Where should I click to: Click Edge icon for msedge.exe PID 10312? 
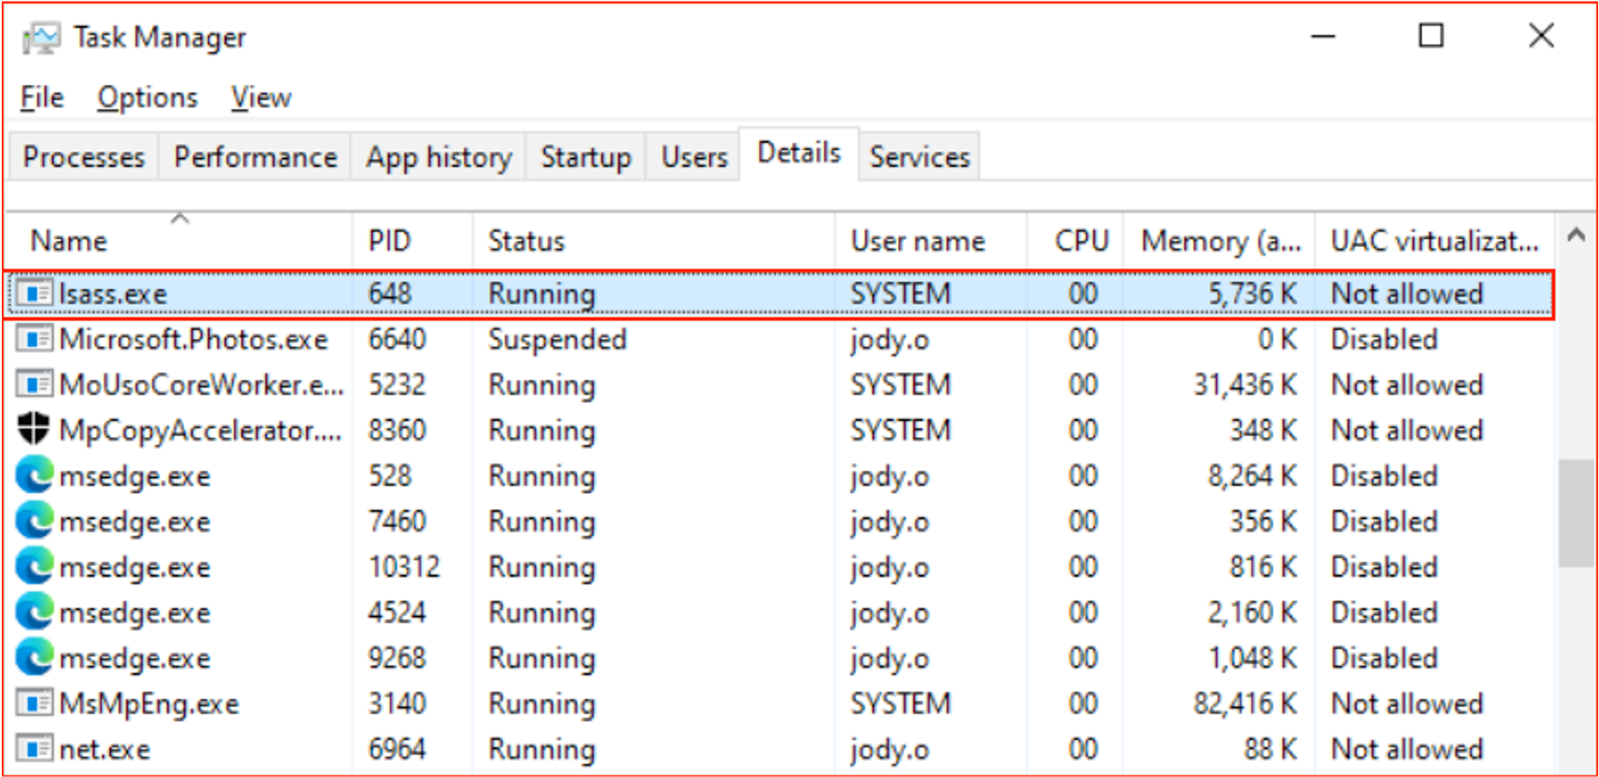click(x=35, y=566)
